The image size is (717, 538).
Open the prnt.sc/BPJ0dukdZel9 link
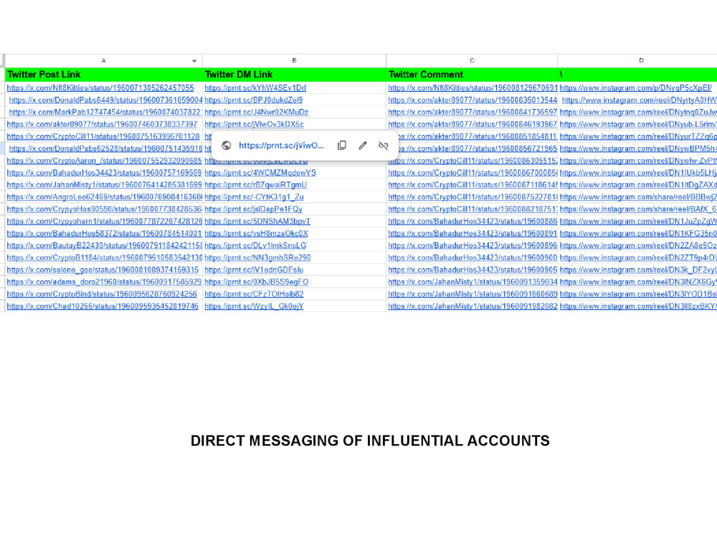pyautogui.click(x=253, y=100)
